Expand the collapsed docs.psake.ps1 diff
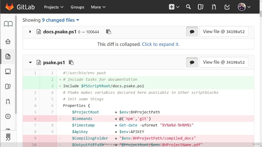Image resolution: width=262 pixels, height=147 pixels. point(30,32)
